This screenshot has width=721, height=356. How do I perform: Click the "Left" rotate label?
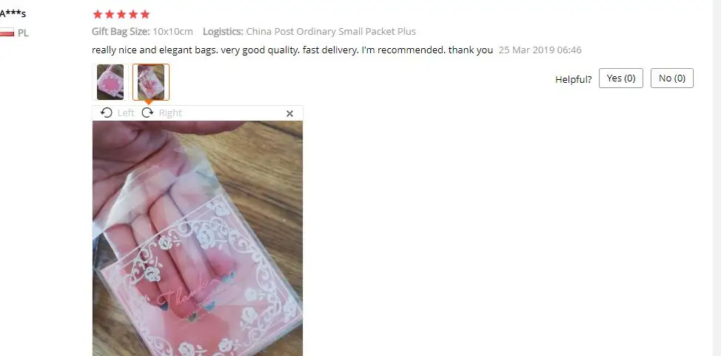pos(126,112)
